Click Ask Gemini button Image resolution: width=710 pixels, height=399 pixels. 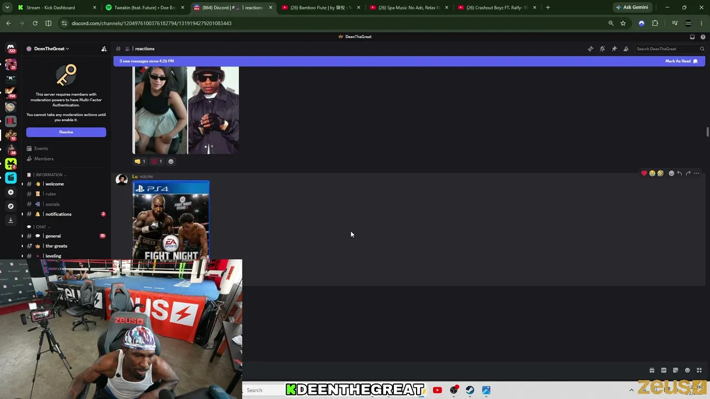(632, 8)
